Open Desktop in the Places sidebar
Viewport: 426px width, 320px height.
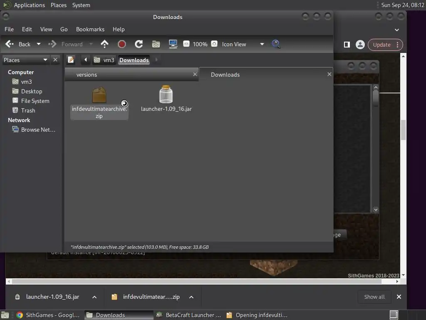pos(32,91)
